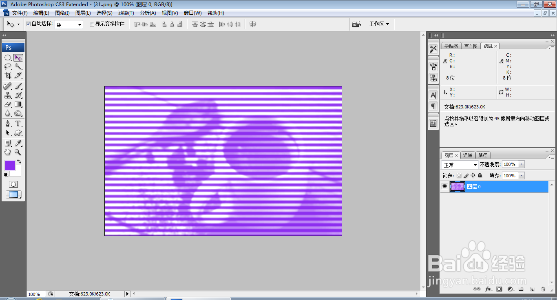Select the Eyedropper tool
This screenshot has height=300, width=557.
18,143
